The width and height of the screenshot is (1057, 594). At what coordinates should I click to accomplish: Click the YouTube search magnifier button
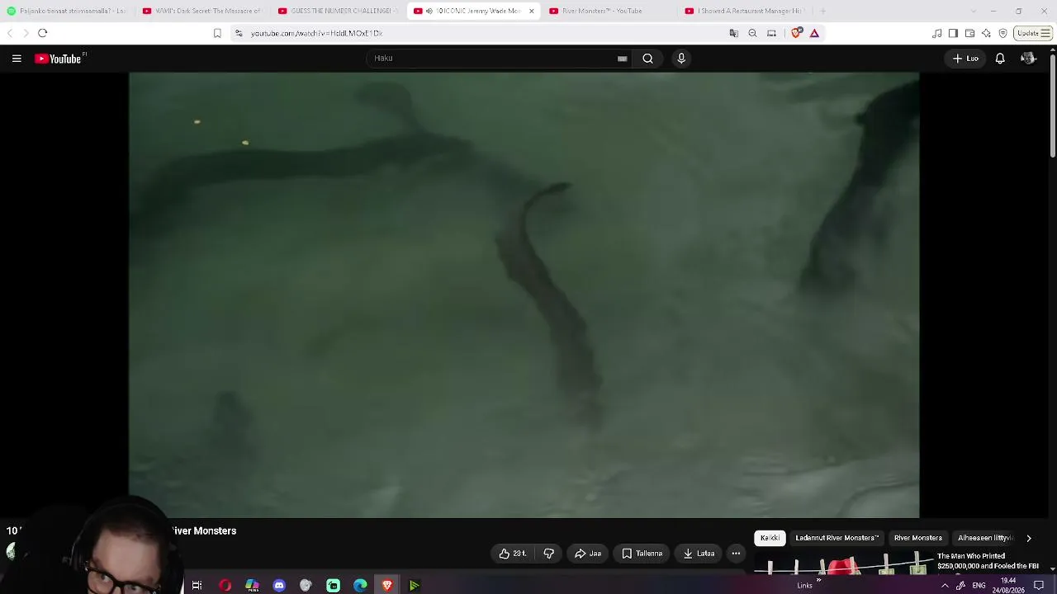click(647, 59)
